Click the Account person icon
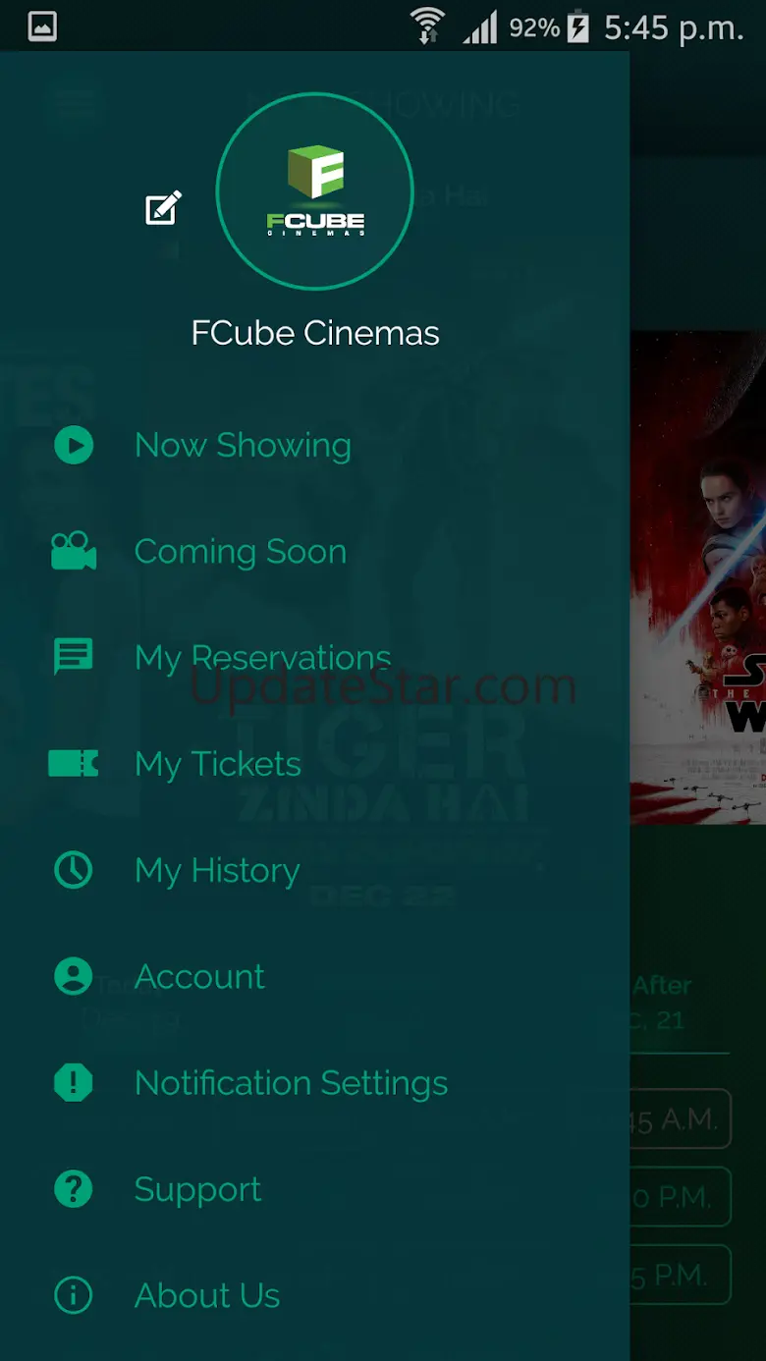The image size is (766, 1361). (x=74, y=976)
